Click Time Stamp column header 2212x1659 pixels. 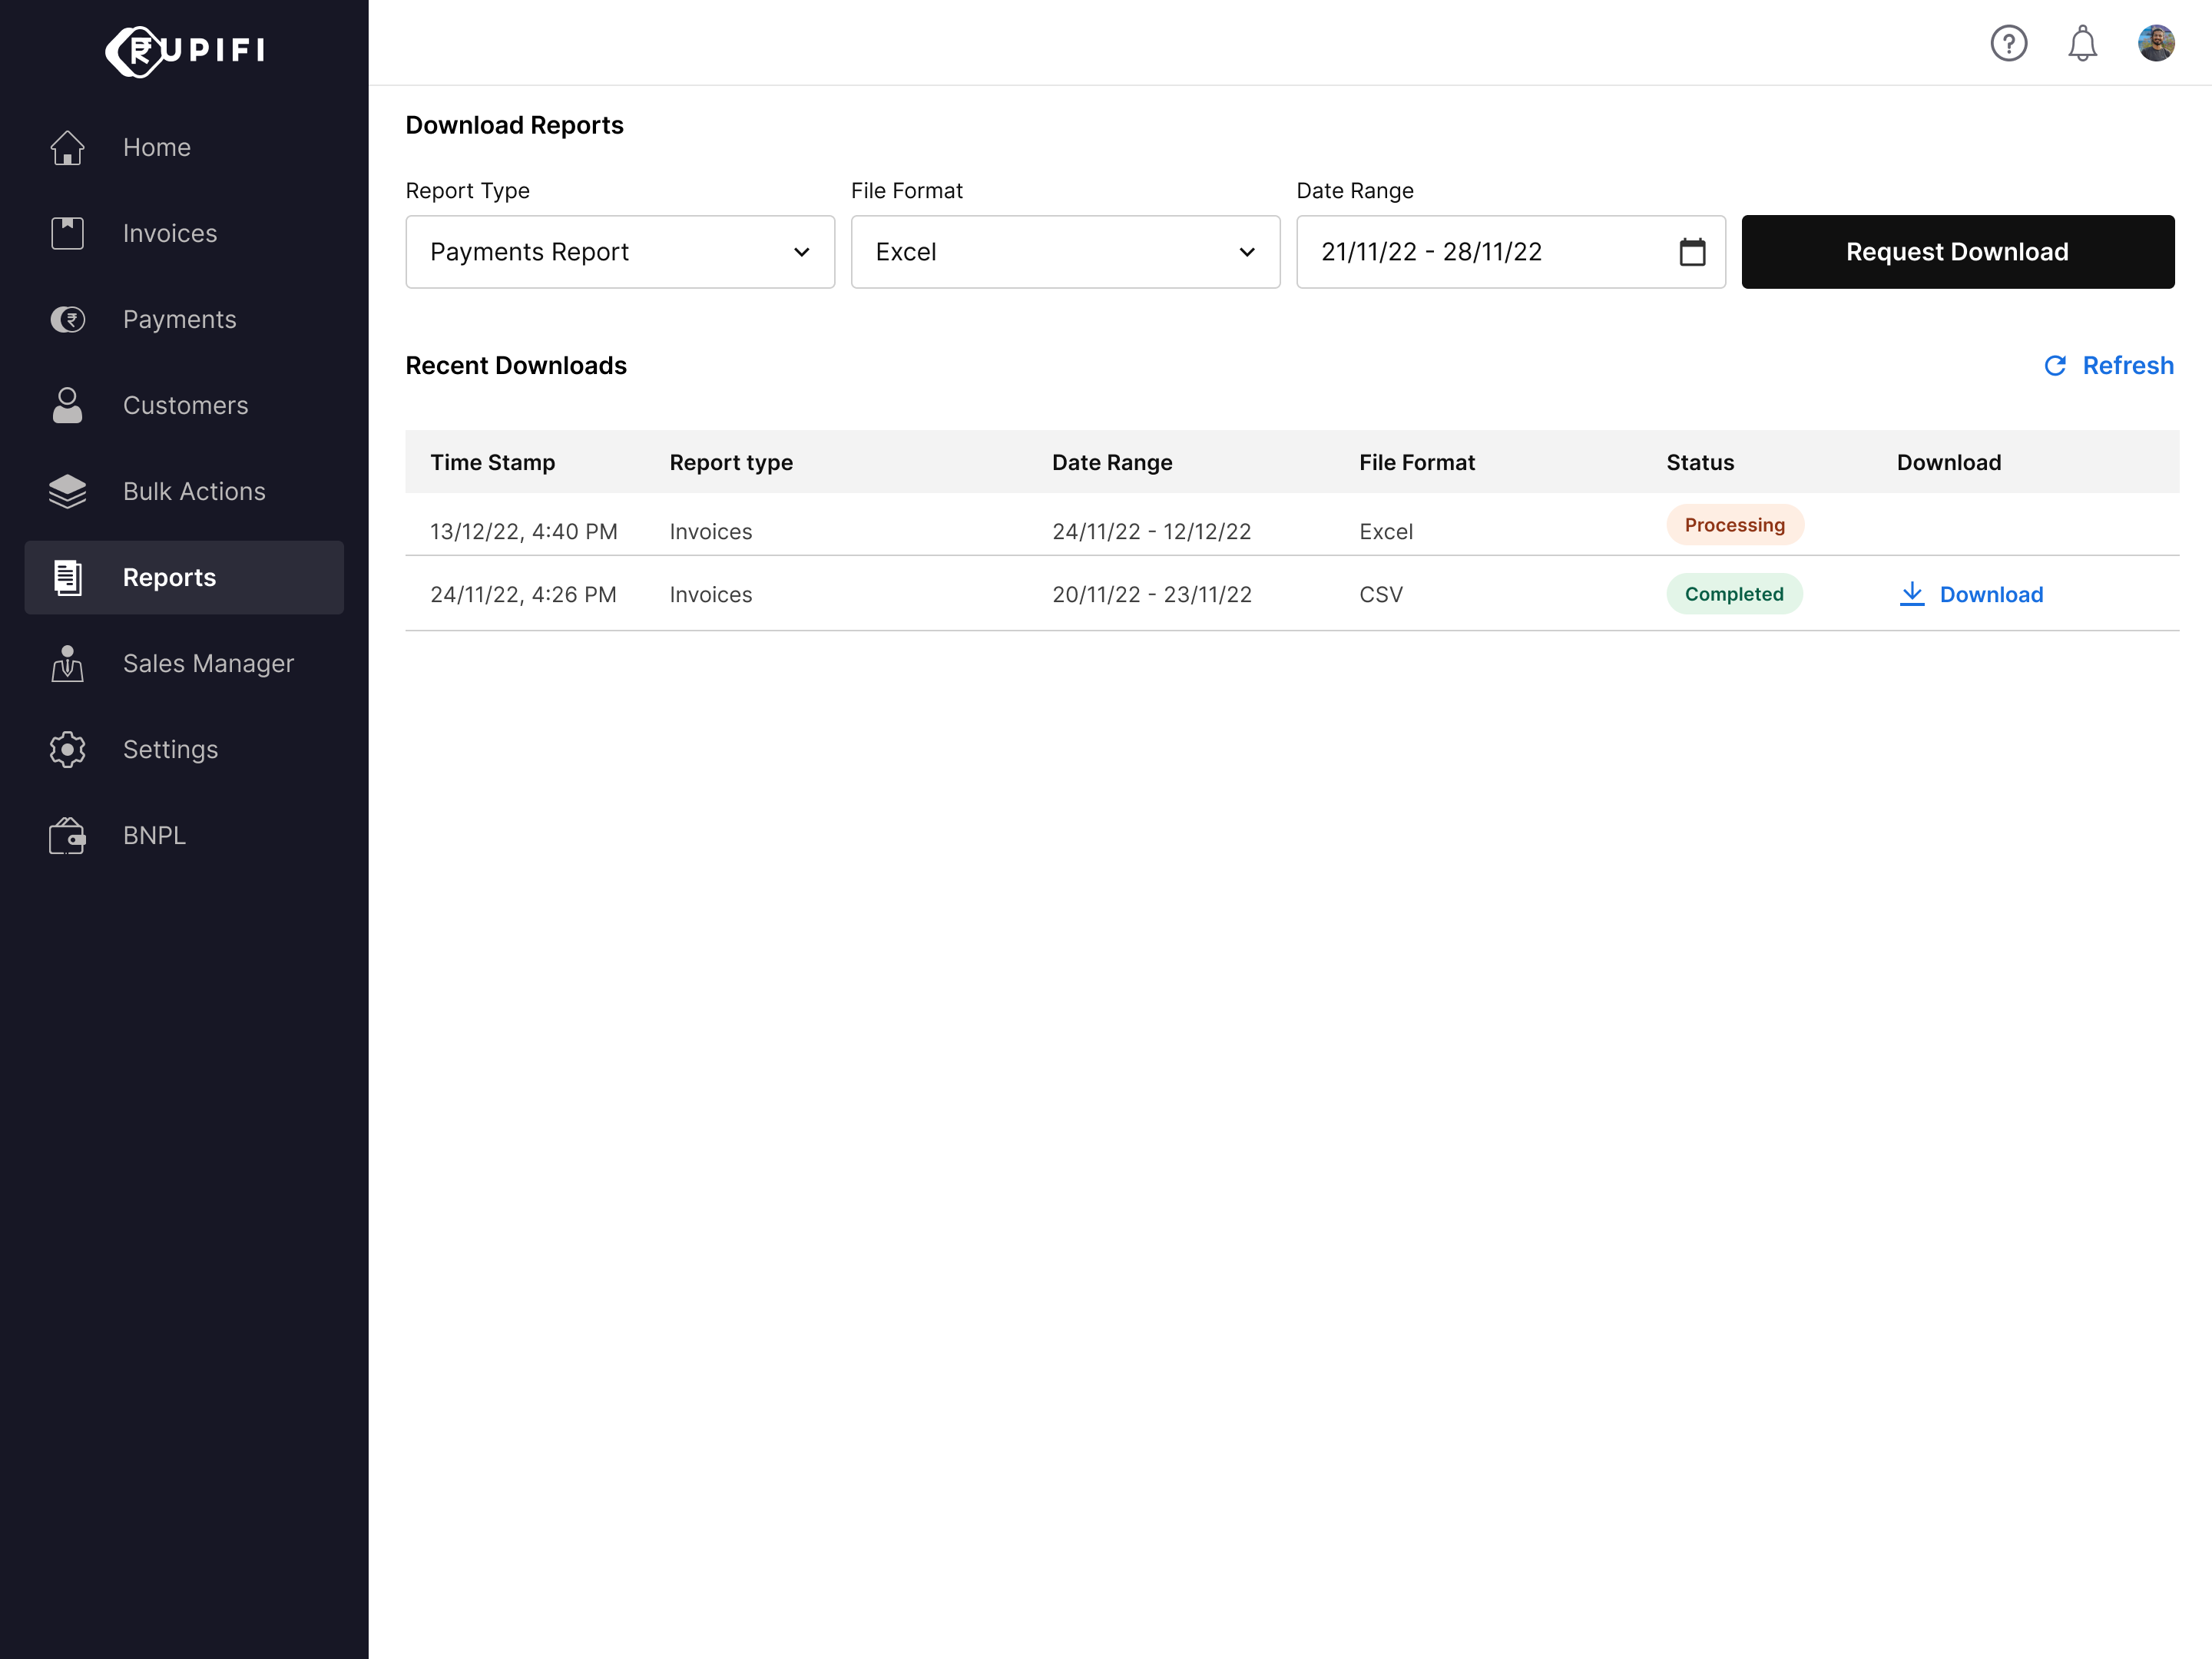click(x=492, y=462)
